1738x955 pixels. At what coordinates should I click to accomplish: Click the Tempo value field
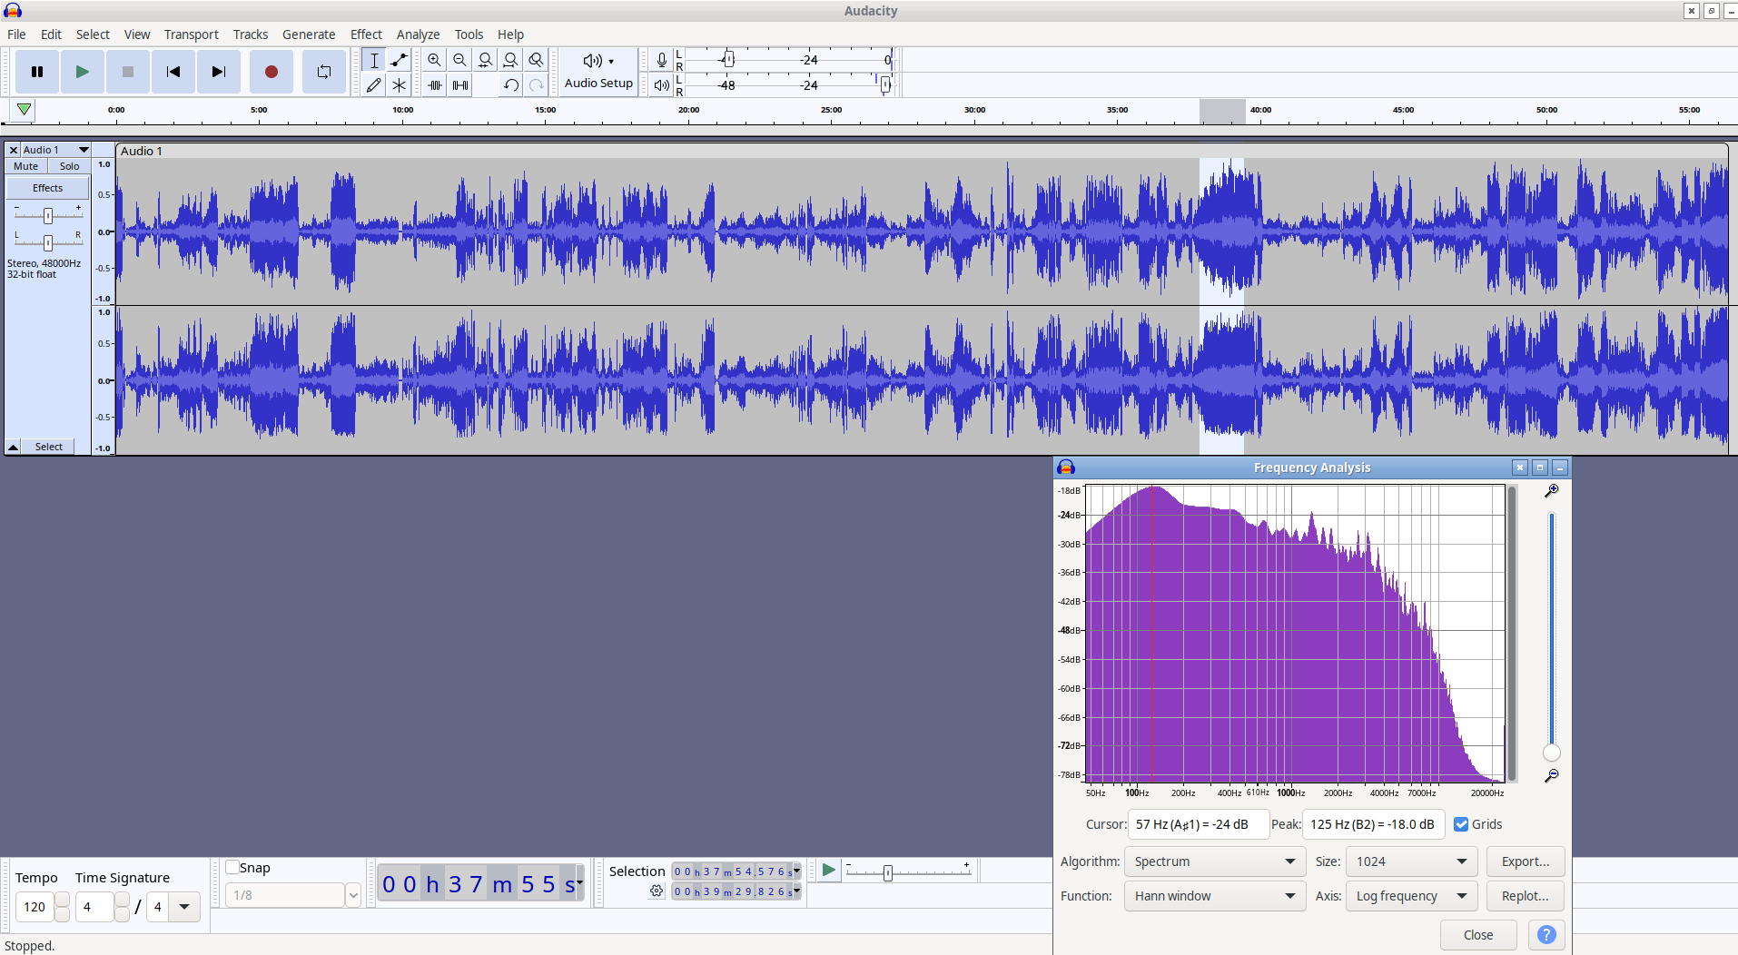[x=35, y=906]
